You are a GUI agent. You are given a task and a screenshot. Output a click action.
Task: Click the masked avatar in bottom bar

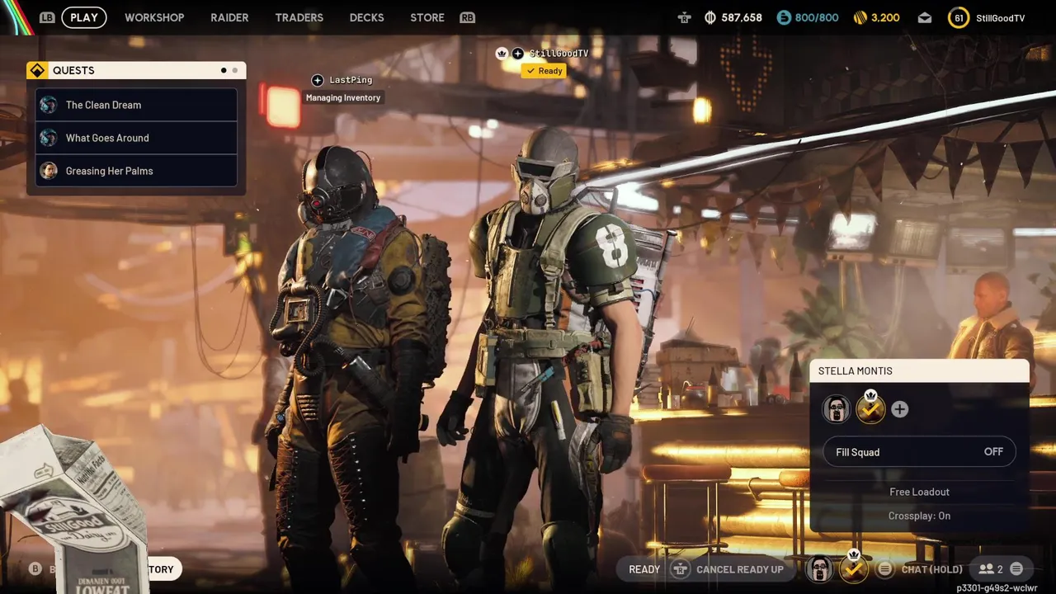(x=819, y=568)
